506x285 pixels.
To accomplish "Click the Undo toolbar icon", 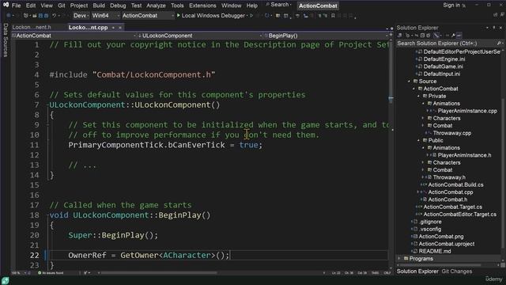I will click(55, 16).
